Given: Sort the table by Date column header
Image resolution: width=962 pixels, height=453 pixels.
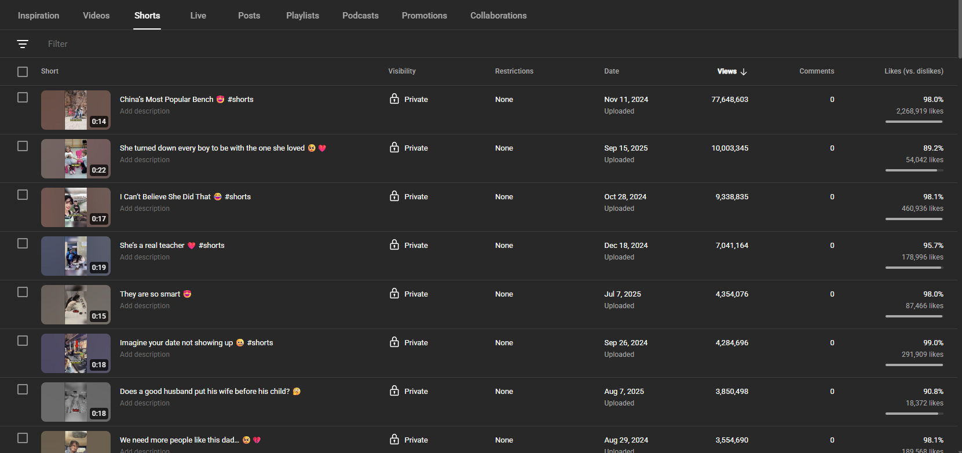Looking at the screenshot, I should 611,71.
